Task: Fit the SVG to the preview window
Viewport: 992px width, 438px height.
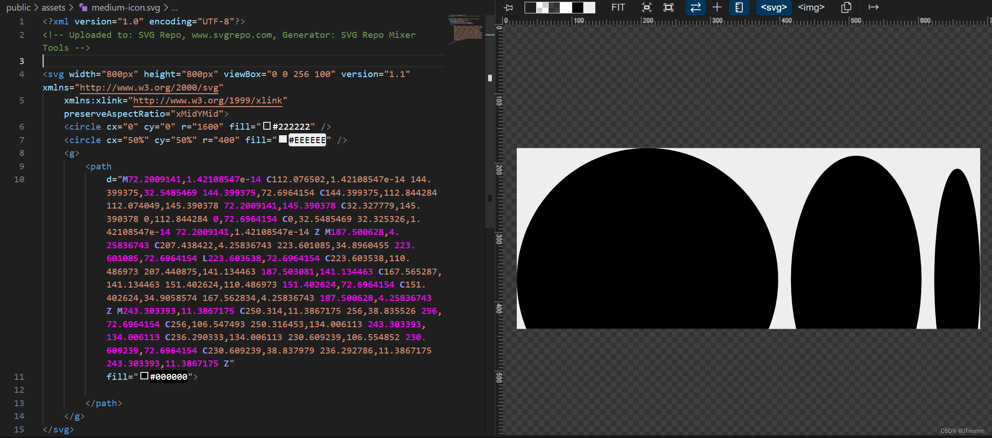Action: point(668,7)
